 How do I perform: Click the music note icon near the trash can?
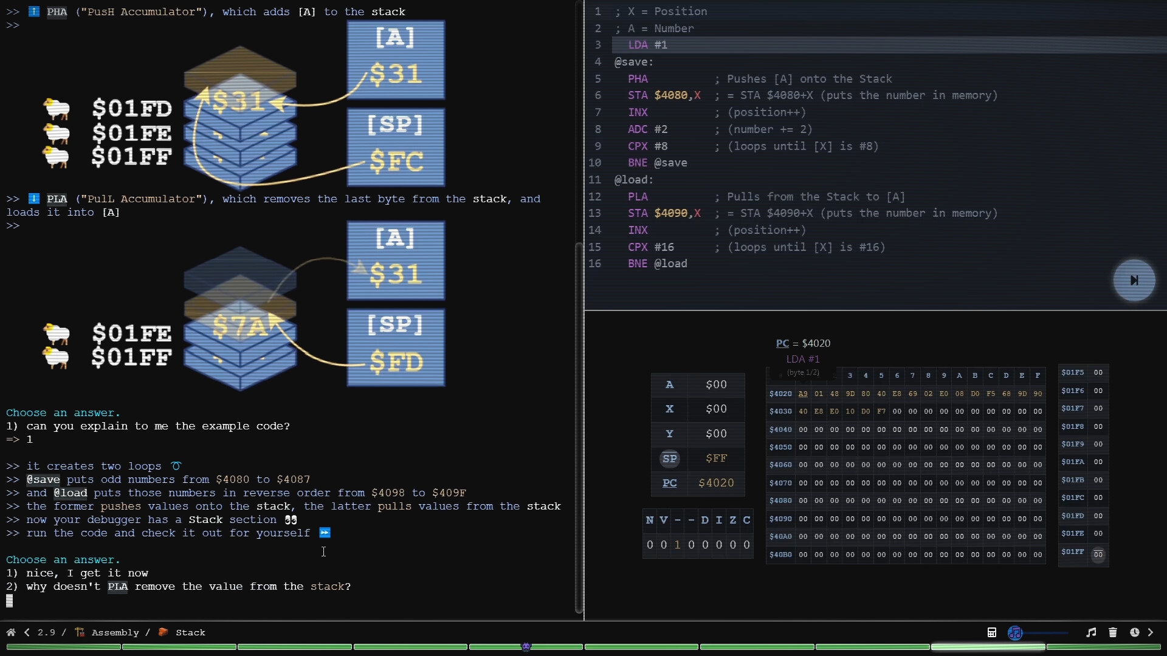1091,632
